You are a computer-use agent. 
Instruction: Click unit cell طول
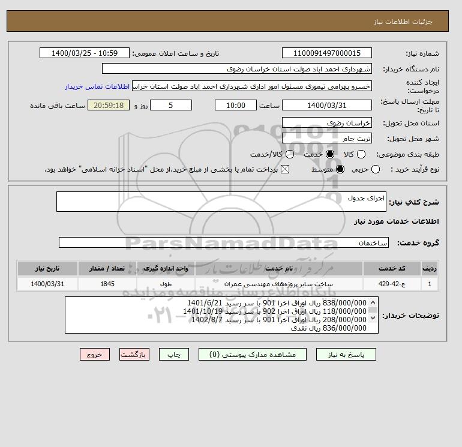pyautogui.click(x=166, y=284)
